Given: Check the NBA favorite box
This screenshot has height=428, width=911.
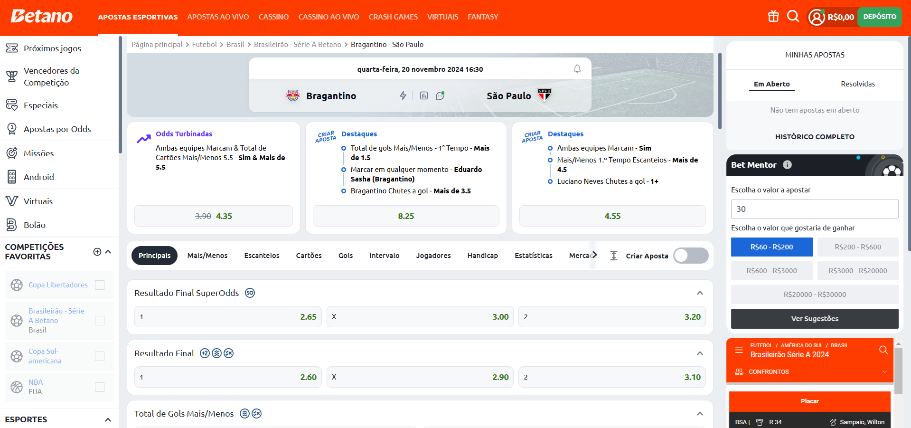Looking at the screenshot, I should pyautogui.click(x=100, y=387).
